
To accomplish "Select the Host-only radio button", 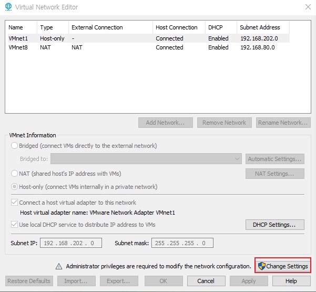I will (x=14, y=187).
